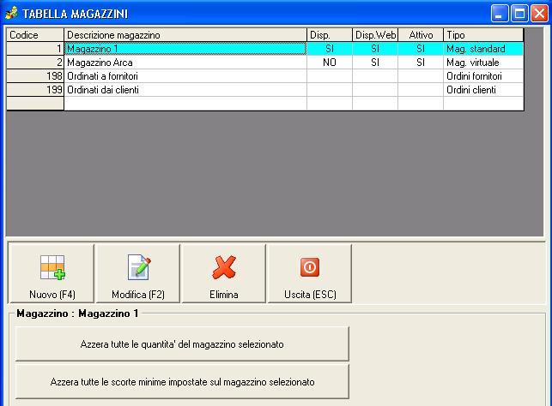Close the Tabella Magazzini window
Image resolution: width=552 pixels, height=406 pixels.
coord(539,14)
